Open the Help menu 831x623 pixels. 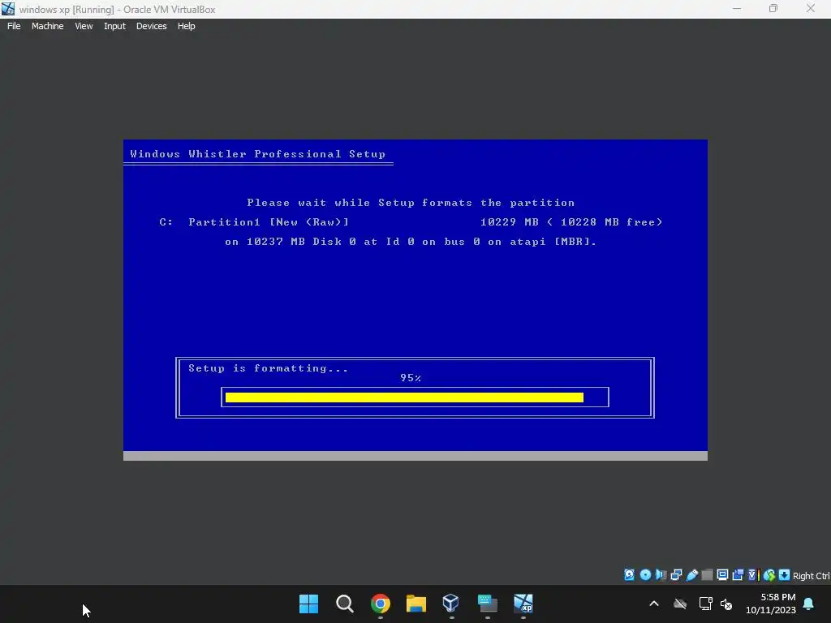click(186, 26)
